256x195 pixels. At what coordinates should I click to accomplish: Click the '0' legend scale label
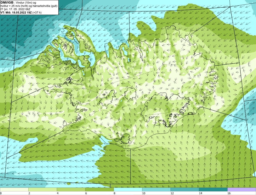[1, 193]
